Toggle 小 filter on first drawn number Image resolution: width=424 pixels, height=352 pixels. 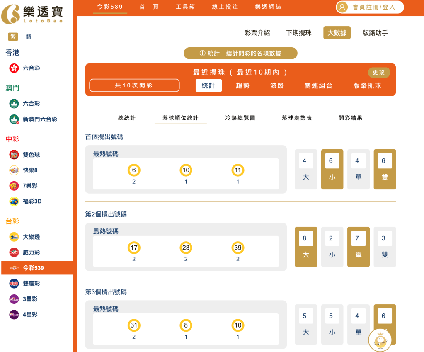pos(332,169)
